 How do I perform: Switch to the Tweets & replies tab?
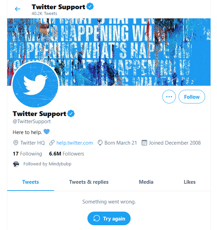click(89, 182)
